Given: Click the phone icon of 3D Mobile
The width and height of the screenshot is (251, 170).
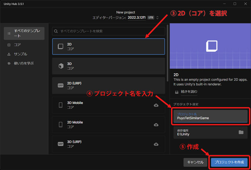Looking at the screenshot, I should click(61, 105).
